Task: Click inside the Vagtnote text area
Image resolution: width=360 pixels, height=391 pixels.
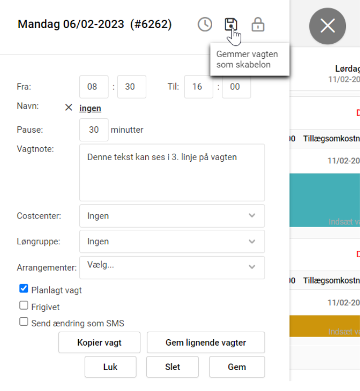Action: coord(172,173)
